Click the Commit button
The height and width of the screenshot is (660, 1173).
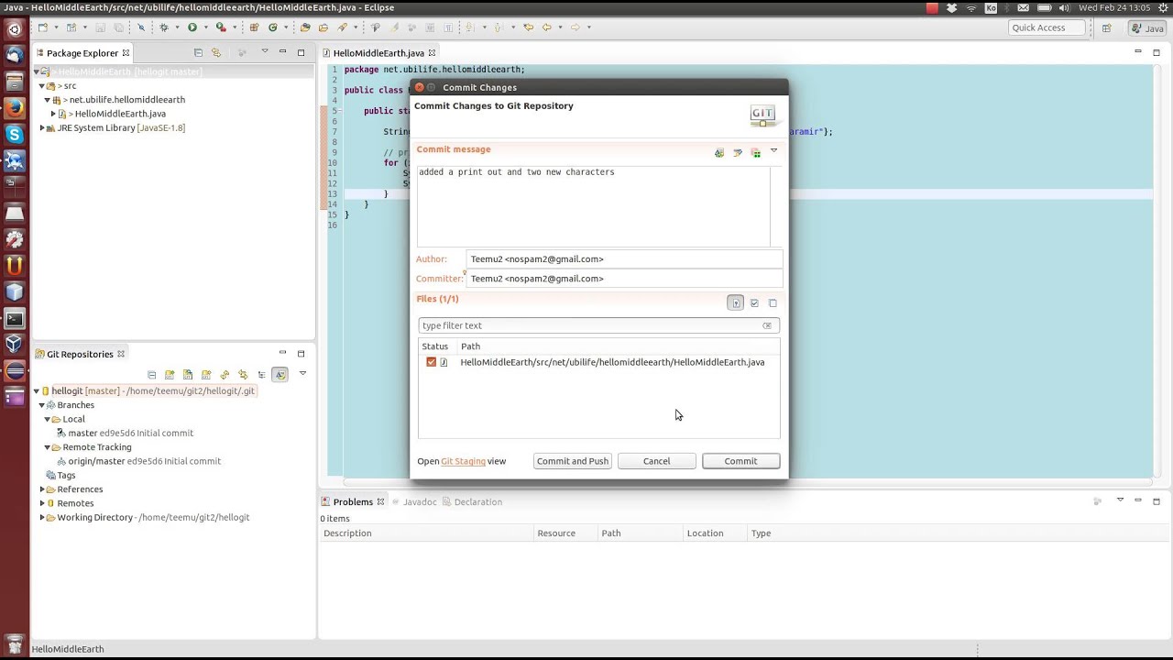pyautogui.click(x=740, y=461)
